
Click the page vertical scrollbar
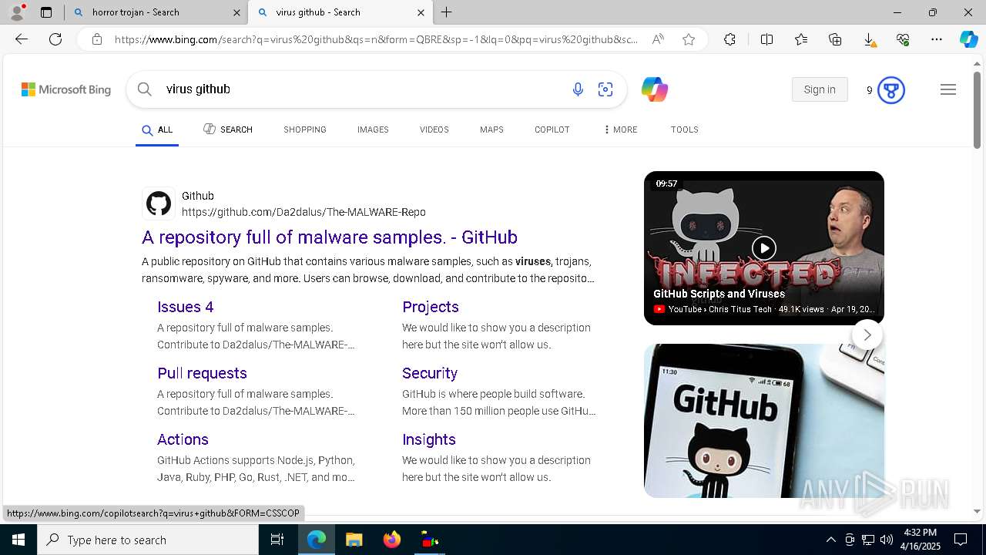point(977,110)
